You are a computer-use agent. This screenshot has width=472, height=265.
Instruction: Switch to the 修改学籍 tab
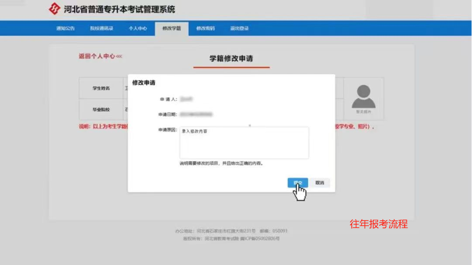point(171,28)
